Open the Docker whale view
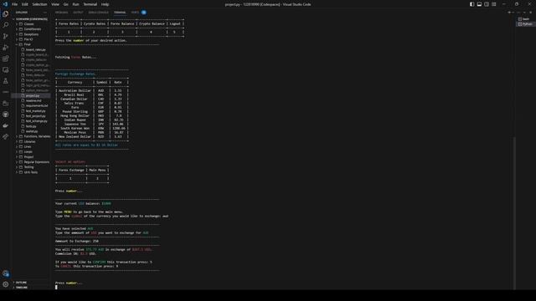 [6, 125]
